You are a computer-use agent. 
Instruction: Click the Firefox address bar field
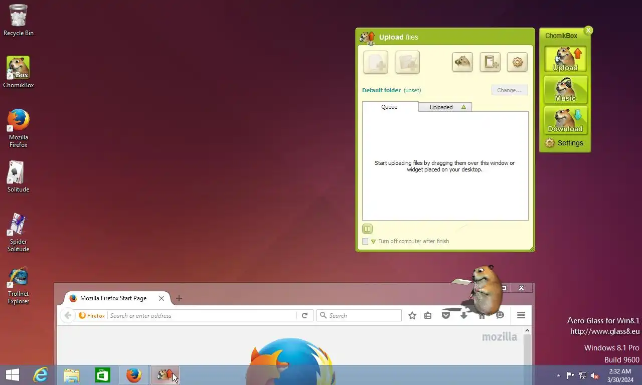(202, 315)
